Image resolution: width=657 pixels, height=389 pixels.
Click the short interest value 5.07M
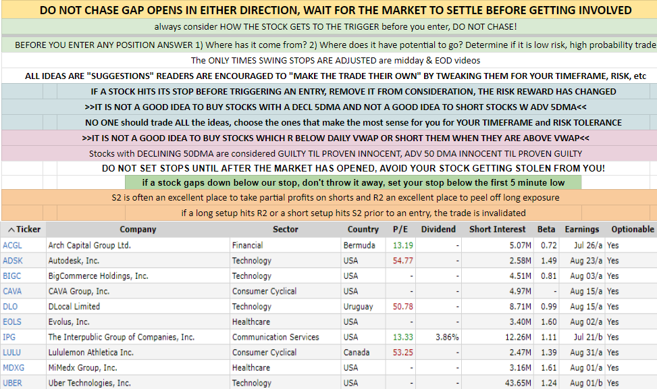click(x=521, y=245)
